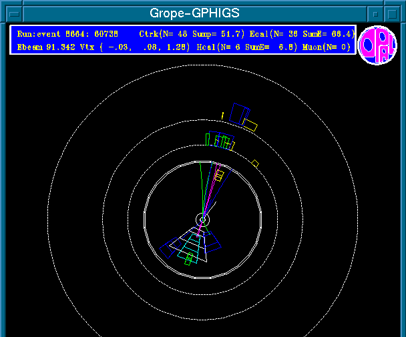Select the yellow cluster inside the tracking chamber

tap(219, 176)
